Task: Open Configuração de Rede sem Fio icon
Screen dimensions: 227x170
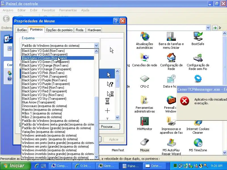Action: click(198, 58)
